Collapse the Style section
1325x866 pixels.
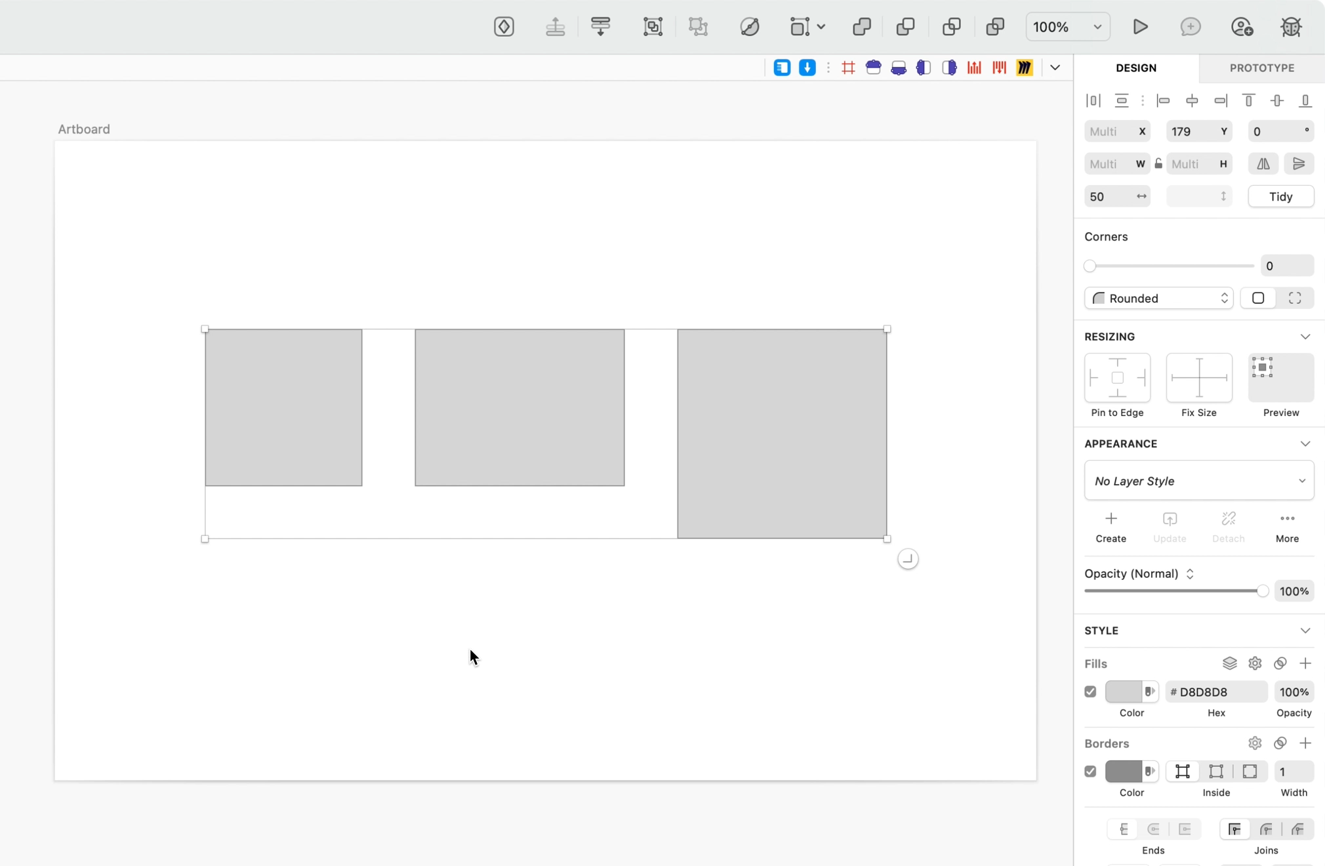click(x=1305, y=630)
